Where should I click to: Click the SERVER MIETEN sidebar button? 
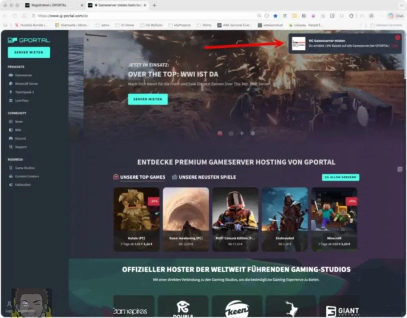[28, 52]
